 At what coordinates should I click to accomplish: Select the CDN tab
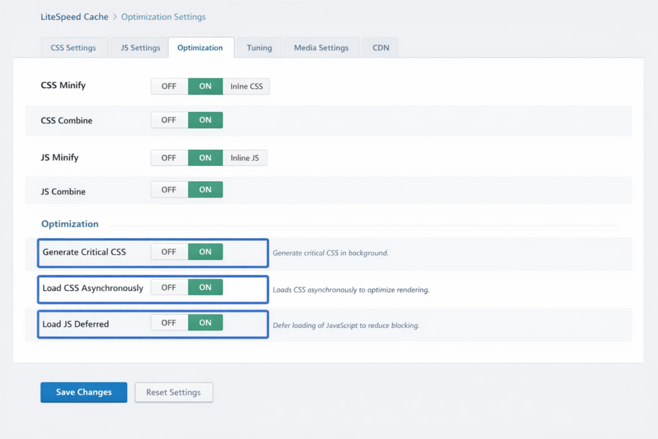(380, 48)
